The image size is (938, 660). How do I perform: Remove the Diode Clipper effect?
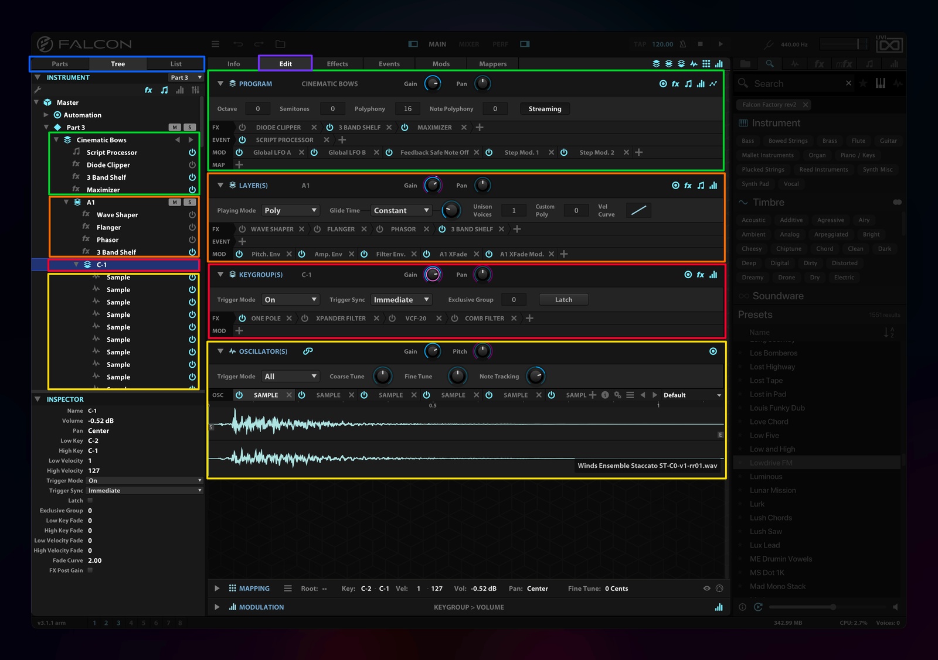314,127
